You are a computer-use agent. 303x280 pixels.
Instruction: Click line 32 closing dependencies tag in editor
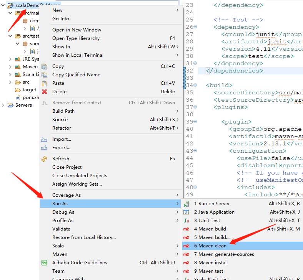tap(235, 71)
